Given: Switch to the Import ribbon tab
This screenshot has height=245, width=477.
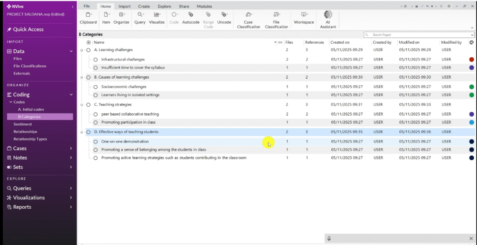Looking at the screenshot, I should pyautogui.click(x=124, y=7).
